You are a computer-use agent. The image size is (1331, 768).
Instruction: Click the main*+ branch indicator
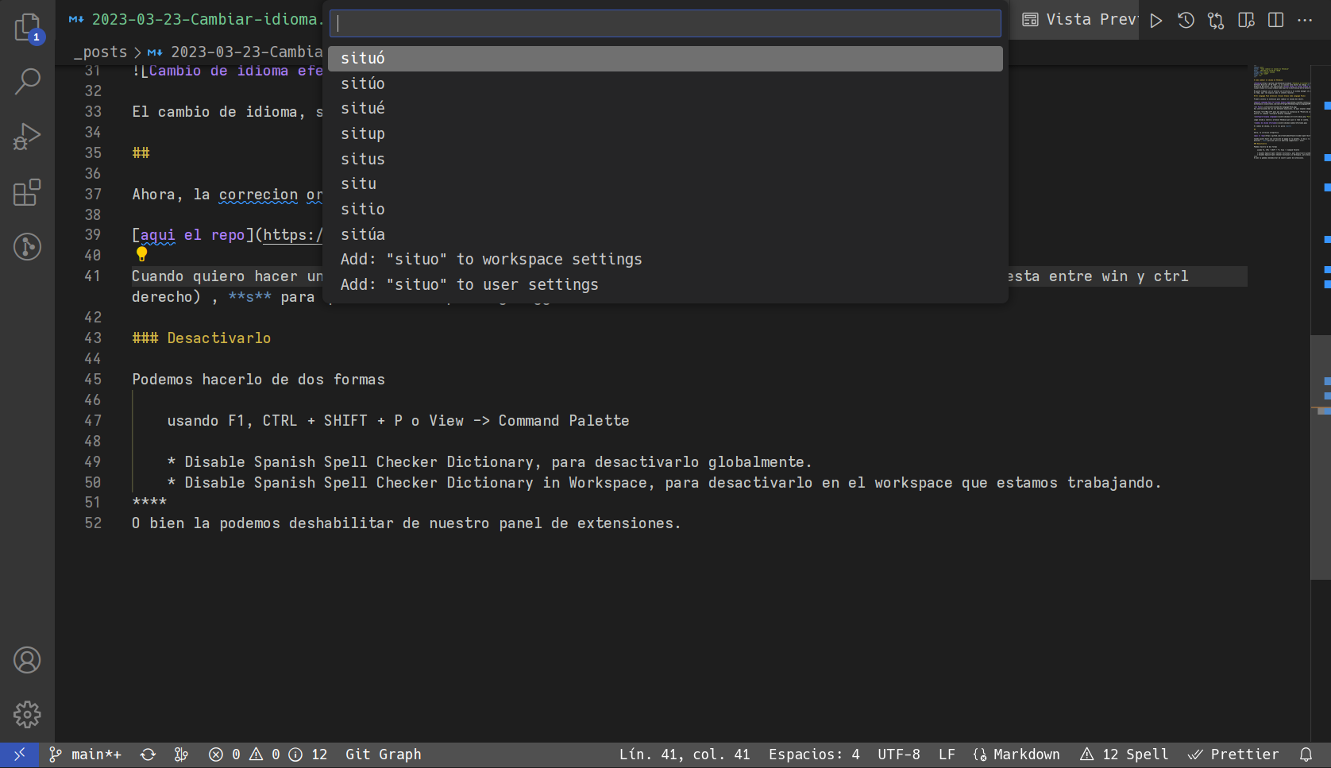coord(85,754)
